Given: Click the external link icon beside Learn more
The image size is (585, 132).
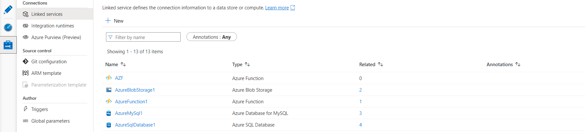Looking at the screenshot, I should [x=293, y=7].
